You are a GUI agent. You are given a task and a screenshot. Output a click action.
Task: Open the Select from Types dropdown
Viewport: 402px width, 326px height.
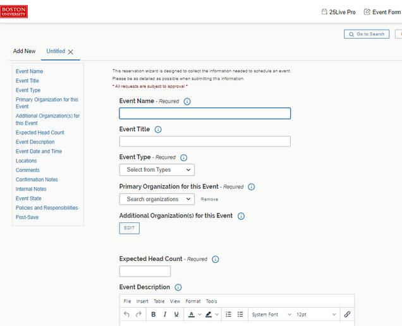click(157, 170)
